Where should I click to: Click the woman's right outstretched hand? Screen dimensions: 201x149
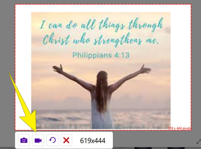point(145,69)
